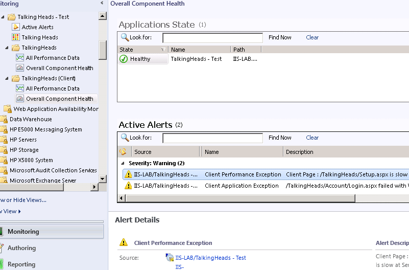Click the alert icon column header
Image resolution: width=409 pixels, height=270 pixels.
[123, 152]
